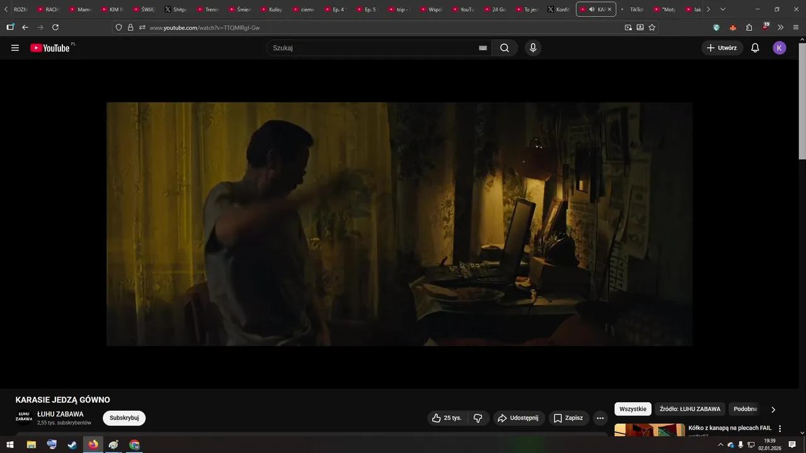This screenshot has height=453, width=806.
Task: Open YouTube notifications bell
Action: pyautogui.click(x=755, y=48)
